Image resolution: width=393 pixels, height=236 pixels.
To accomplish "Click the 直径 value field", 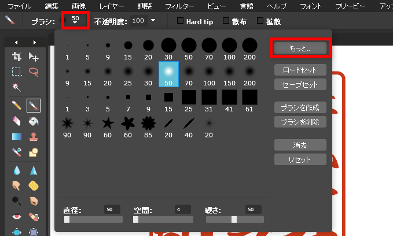I will click(112, 209).
